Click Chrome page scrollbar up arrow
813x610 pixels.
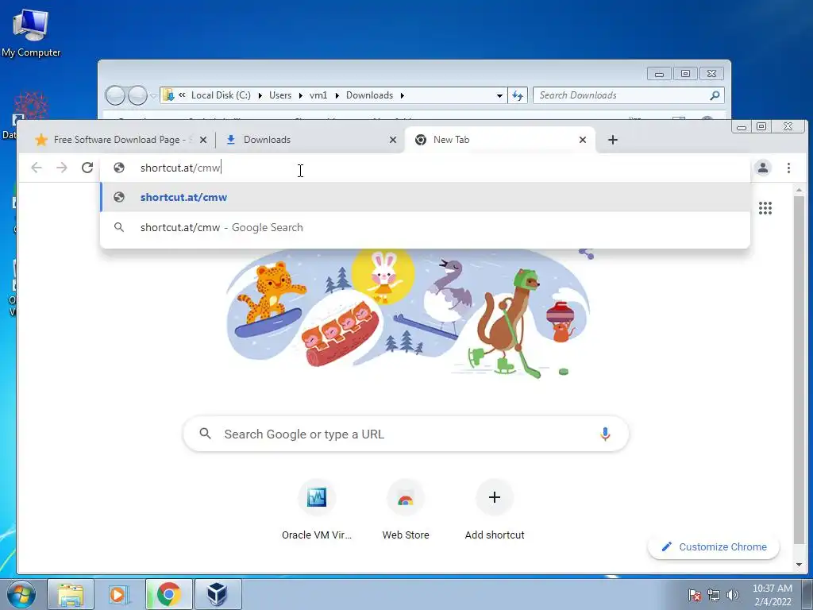coord(799,191)
